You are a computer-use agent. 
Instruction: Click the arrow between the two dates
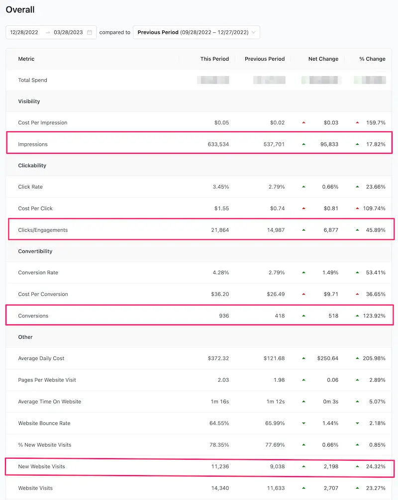[x=48, y=32]
